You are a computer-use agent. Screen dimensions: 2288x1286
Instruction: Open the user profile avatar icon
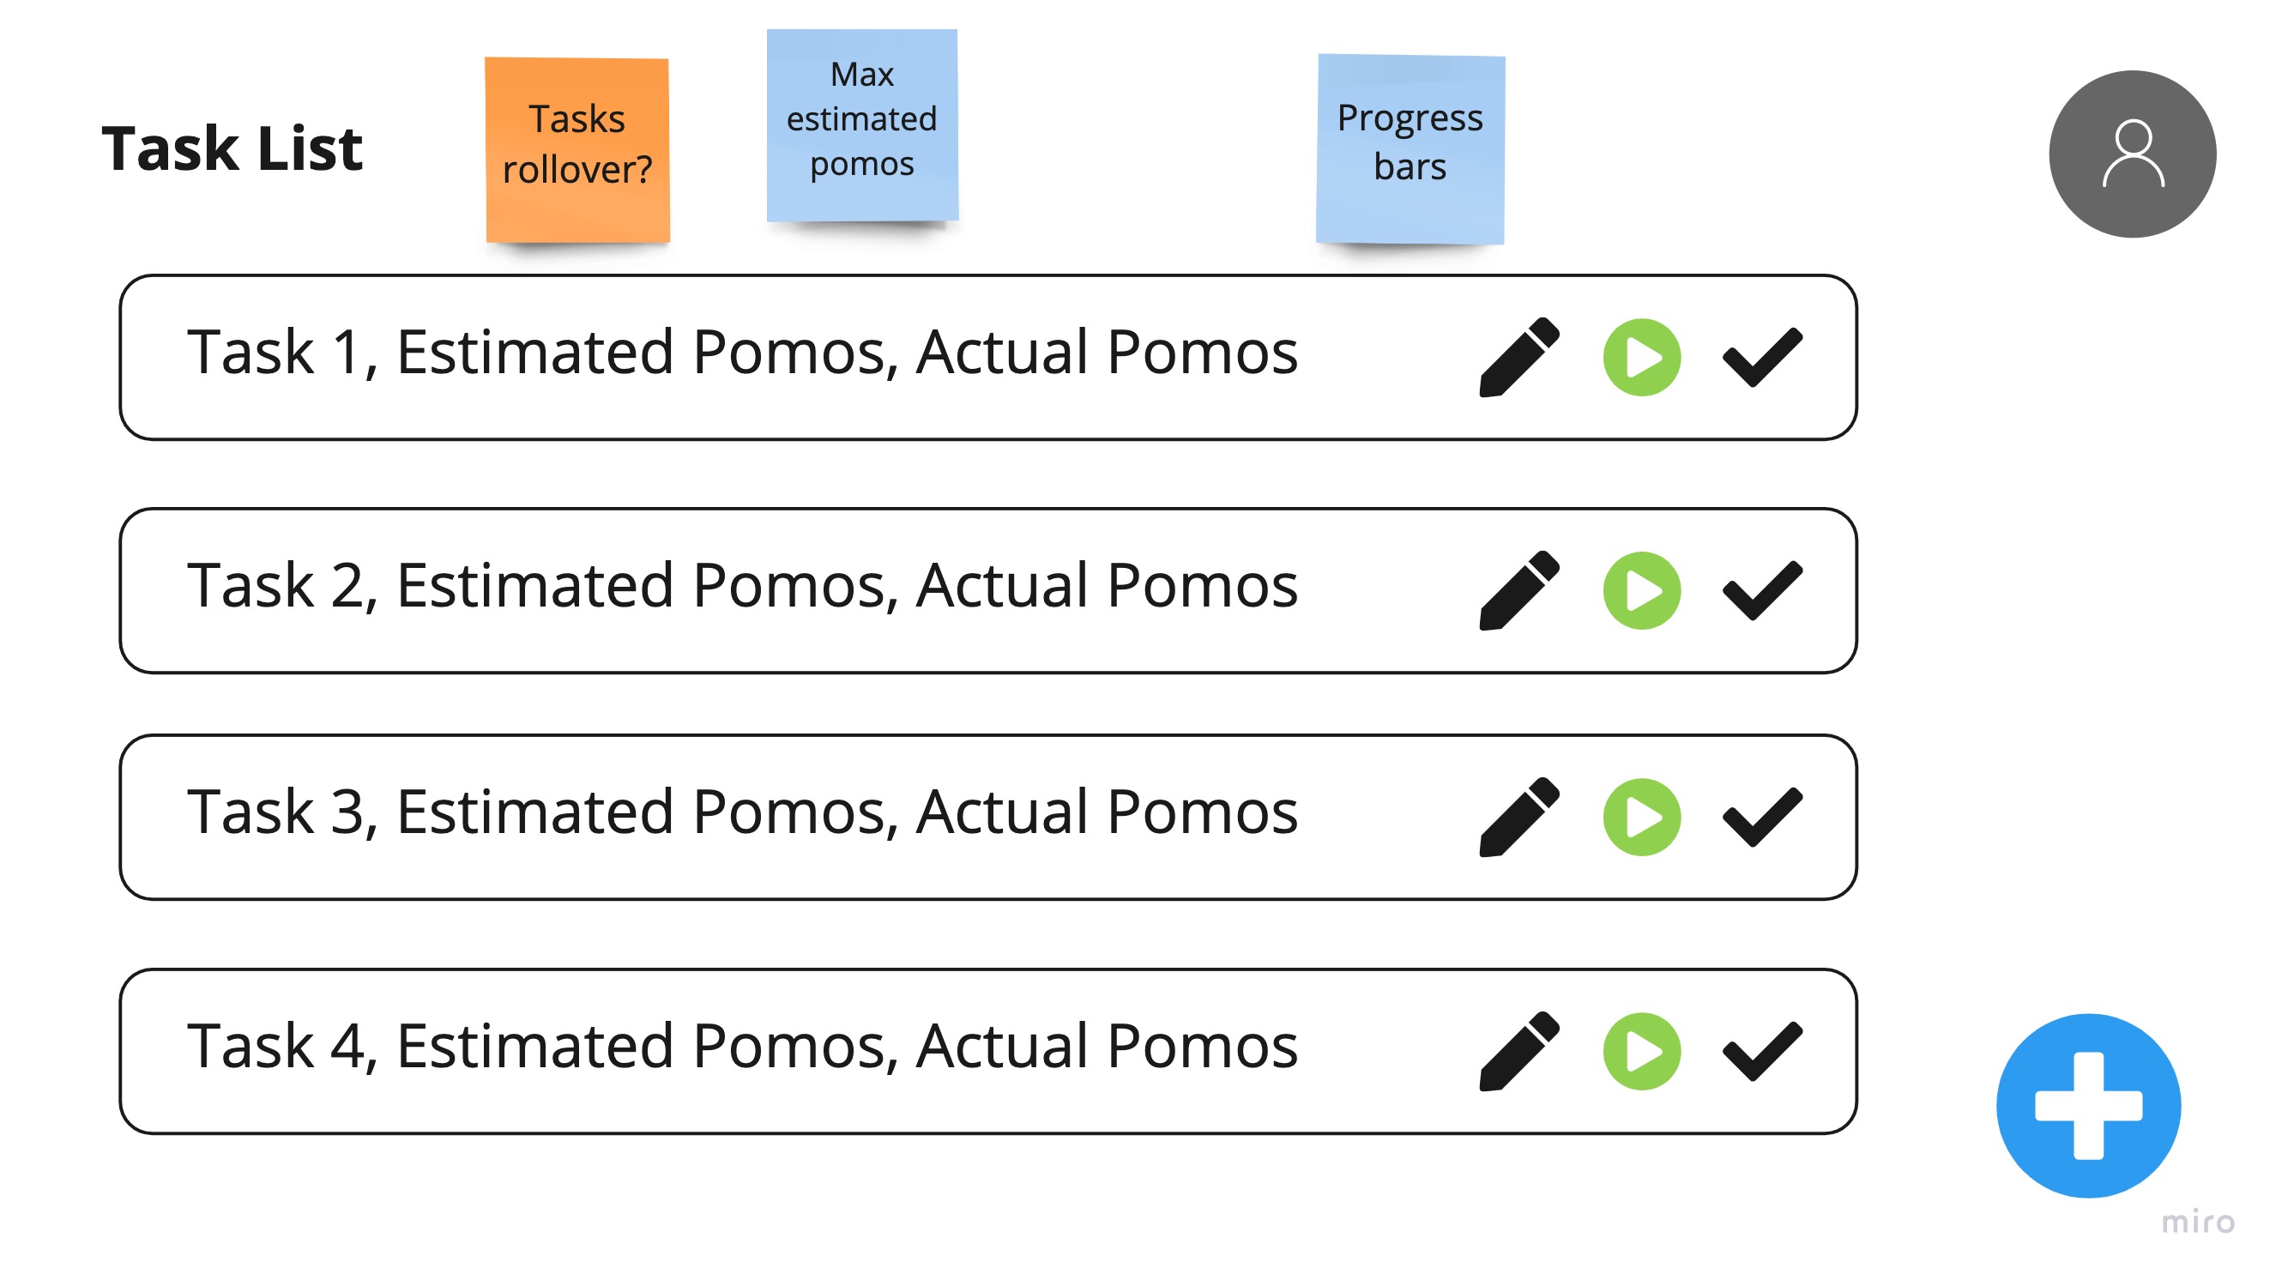(2132, 154)
